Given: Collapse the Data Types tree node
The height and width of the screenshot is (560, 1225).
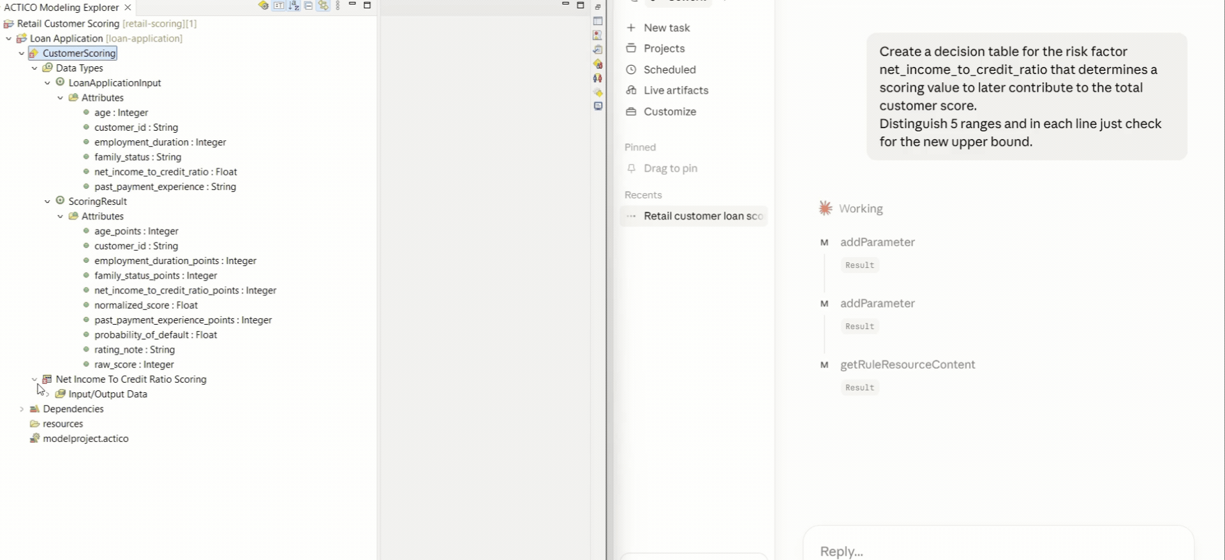Looking at the screenshot, I should click(34, 68).
